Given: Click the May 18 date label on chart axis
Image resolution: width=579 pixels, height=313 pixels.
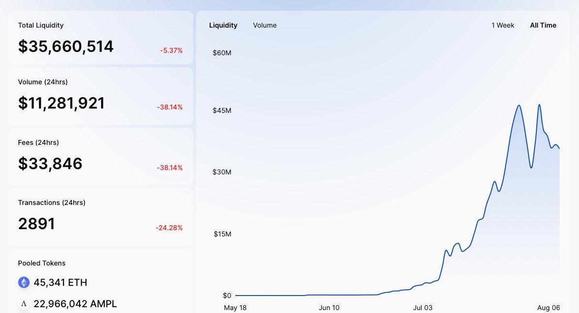Looking at the screenshot, I should pos(235,308).
